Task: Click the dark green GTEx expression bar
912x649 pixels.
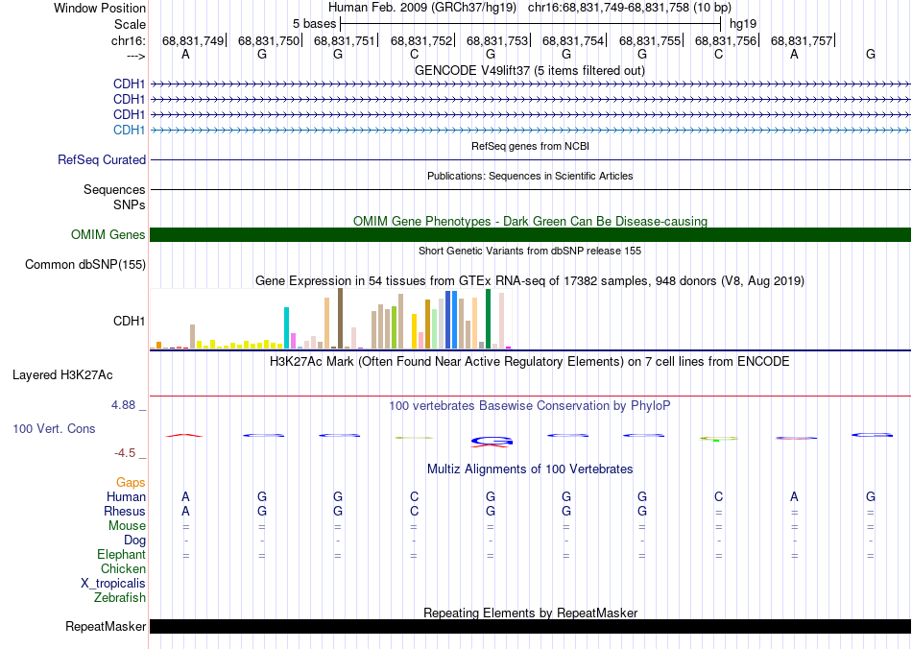Action: (x=488, y=318)
